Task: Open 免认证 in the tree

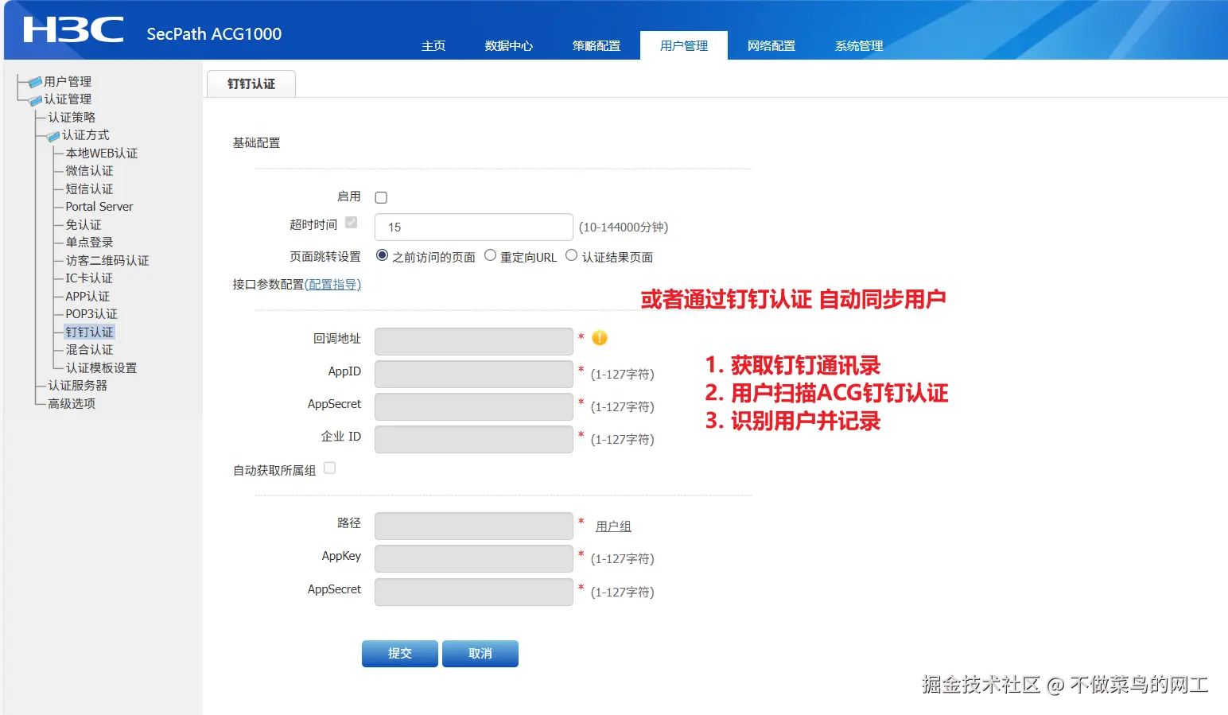Action: (x=84, y=225)
